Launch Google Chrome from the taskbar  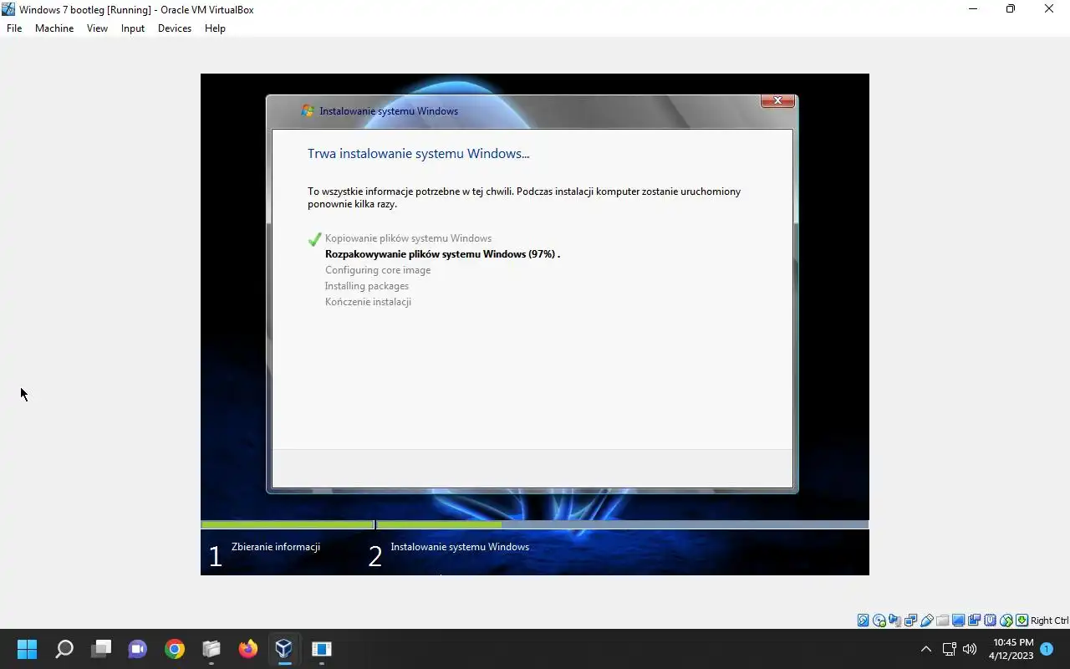[175, 649]
